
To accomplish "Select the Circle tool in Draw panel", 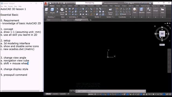I will tap(86, 12).
